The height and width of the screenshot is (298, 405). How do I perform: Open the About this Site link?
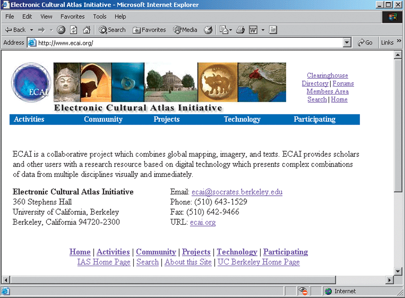[188, 262]
